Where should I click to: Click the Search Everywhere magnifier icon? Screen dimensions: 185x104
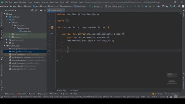179,6
